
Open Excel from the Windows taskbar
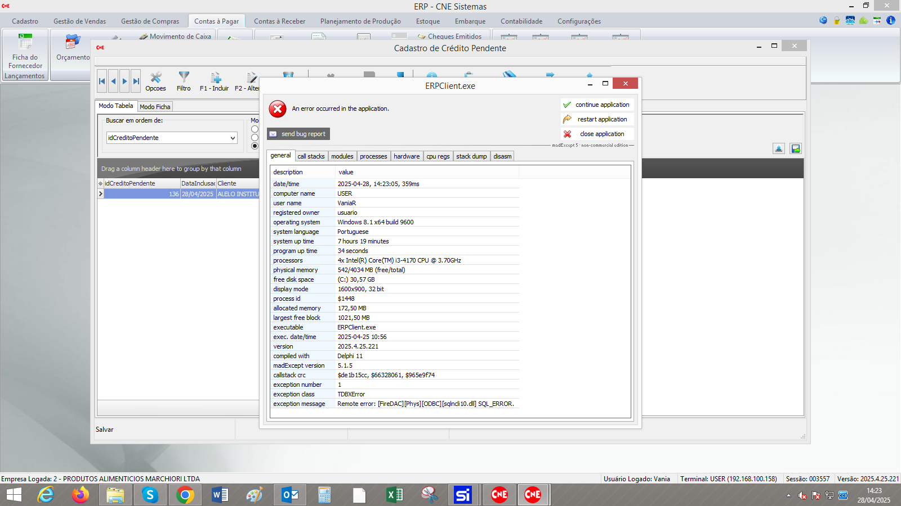(x=394, y=495)
